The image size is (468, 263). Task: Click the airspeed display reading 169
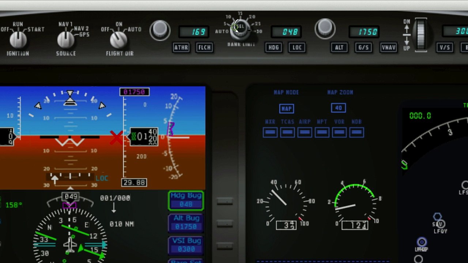194,32
